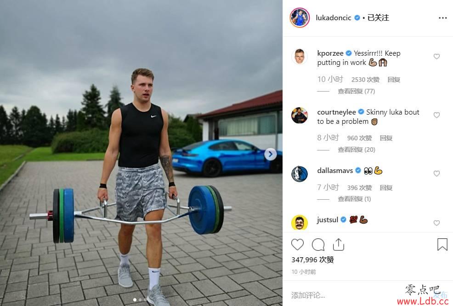Open comment bubble icon under photo
The height and width of the screenshot is (306, 453).
(318, 245)
